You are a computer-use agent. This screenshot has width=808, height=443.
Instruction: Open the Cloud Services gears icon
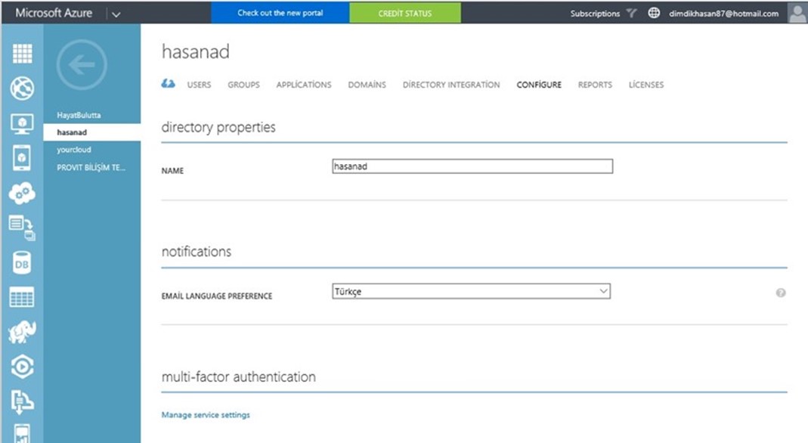[x=22, y=194]
